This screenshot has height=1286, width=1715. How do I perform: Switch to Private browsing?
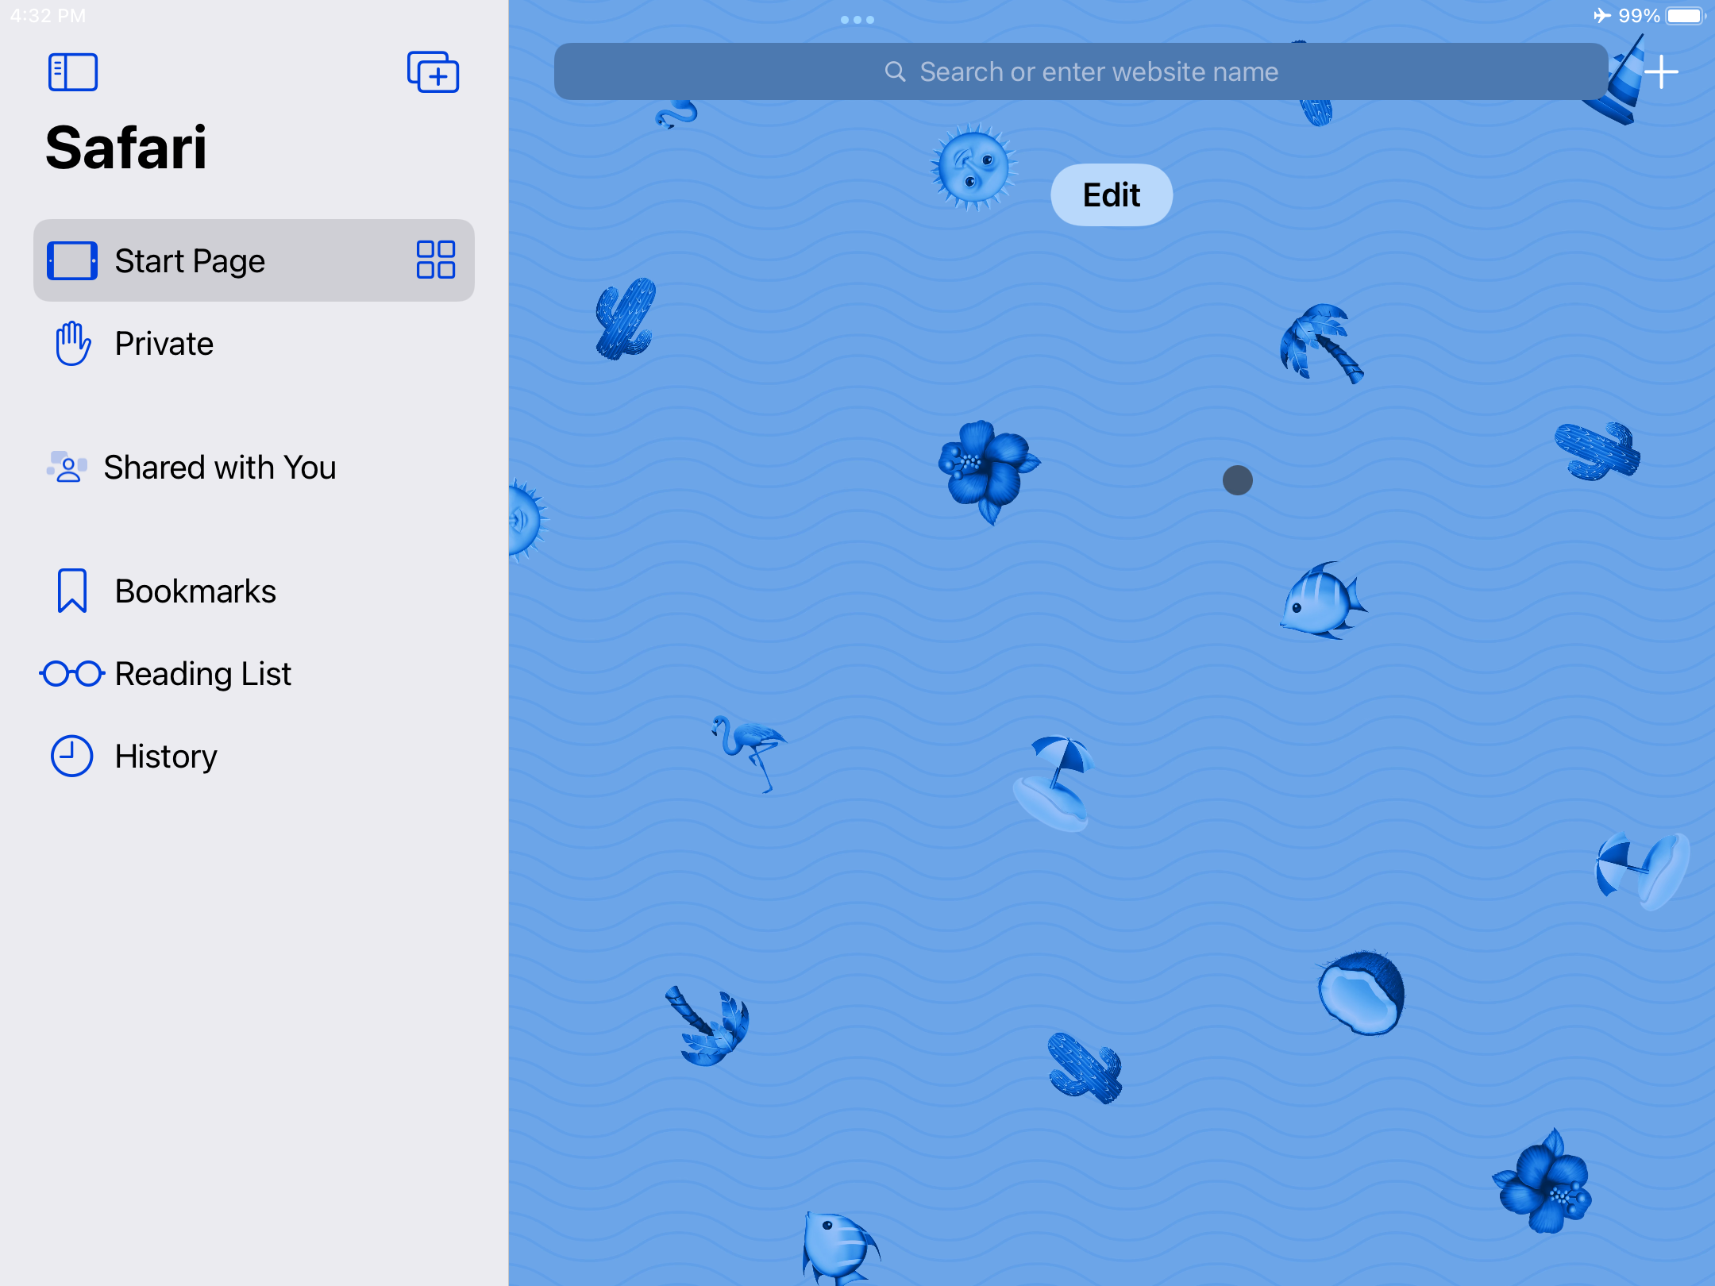[254, 344]
